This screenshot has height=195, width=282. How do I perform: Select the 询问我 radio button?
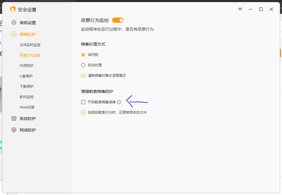pyautogui.click(x=83, y=55)
